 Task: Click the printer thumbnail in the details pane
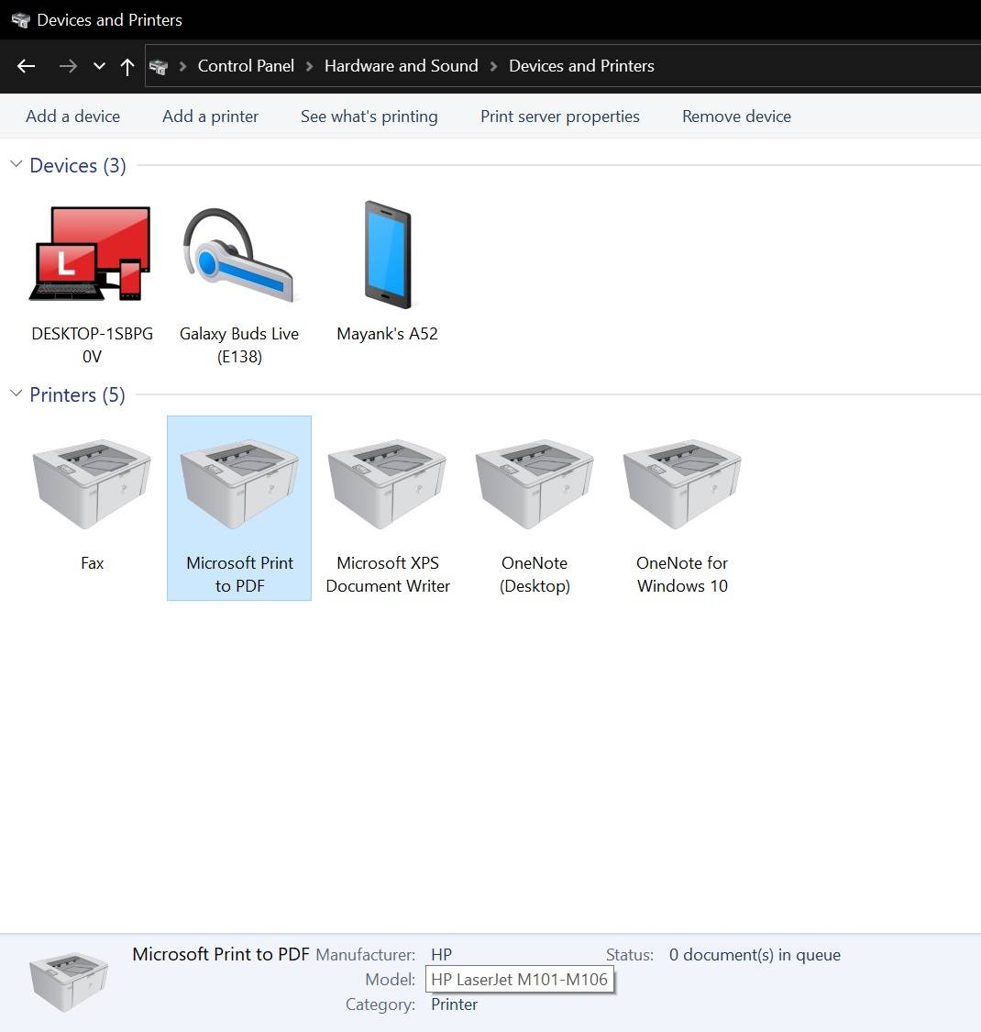[68, 979]
